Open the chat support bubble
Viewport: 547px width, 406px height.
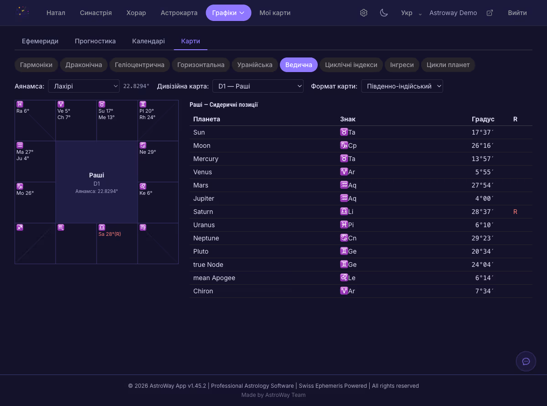(x=526, y=361)
